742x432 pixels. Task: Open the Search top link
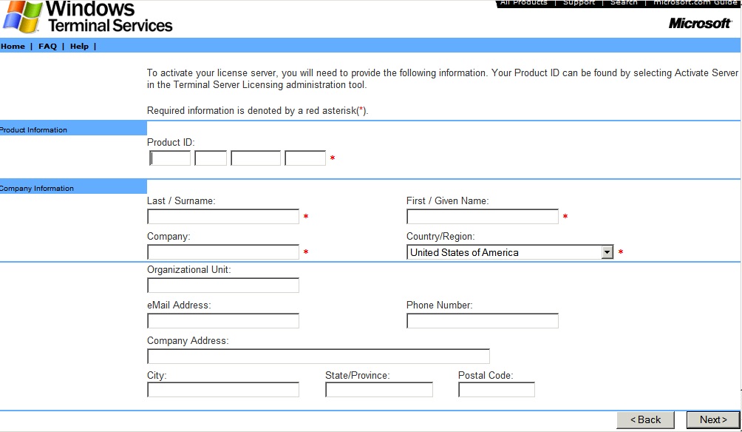click(x=624, y=3)
